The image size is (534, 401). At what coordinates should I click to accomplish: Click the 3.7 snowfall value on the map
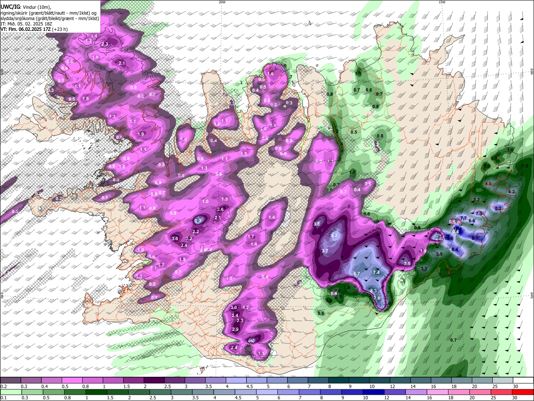tap(325, 251)
